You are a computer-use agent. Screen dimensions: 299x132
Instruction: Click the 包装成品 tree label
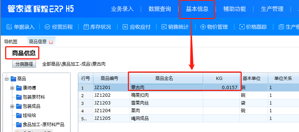[32, 106]
